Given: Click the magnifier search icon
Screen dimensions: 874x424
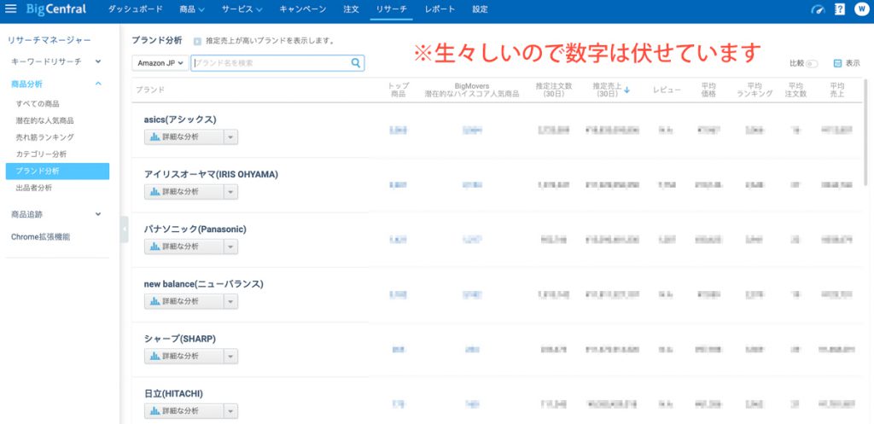Looking at the screenshot, I should point(356,63).
